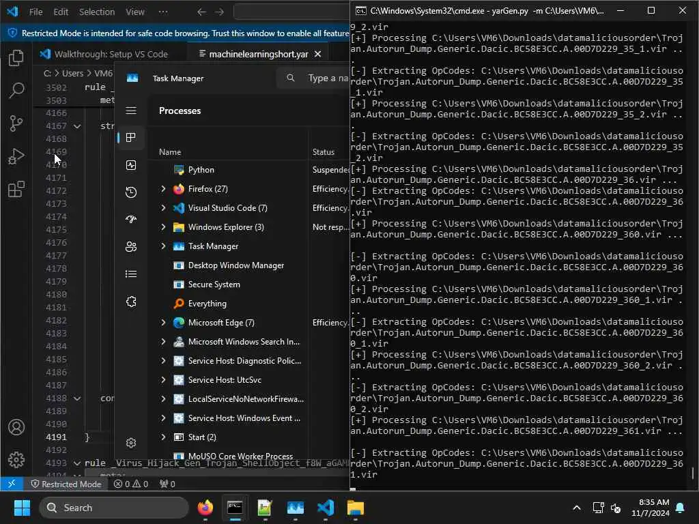This screenshot has height=524, width=699.
Task: Expand the Task Manager process row
Action: (163, 246)
